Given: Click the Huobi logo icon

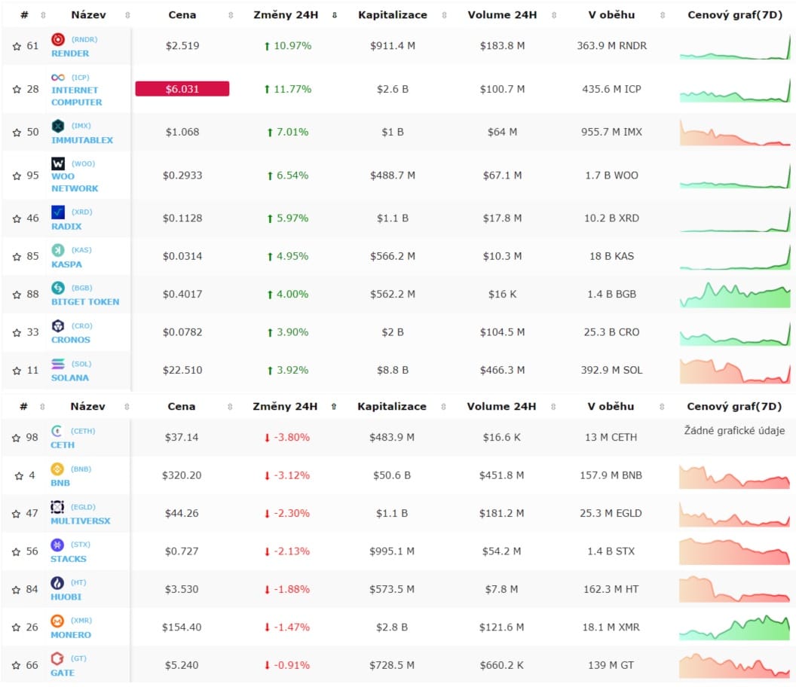Looking at the screenshot, I should [57, 582].
